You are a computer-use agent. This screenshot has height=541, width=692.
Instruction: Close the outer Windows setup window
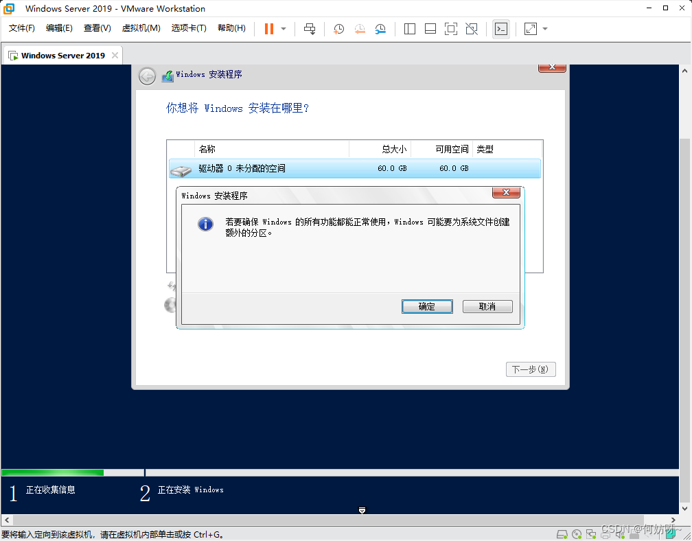(552, 68)
